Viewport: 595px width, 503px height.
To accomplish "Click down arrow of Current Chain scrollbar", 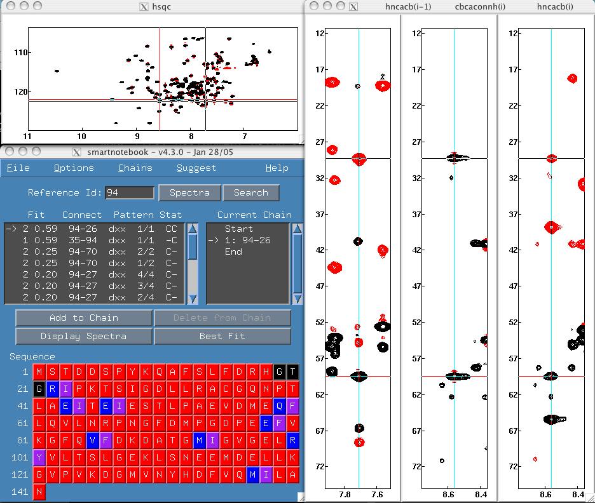I will [297, 298].
